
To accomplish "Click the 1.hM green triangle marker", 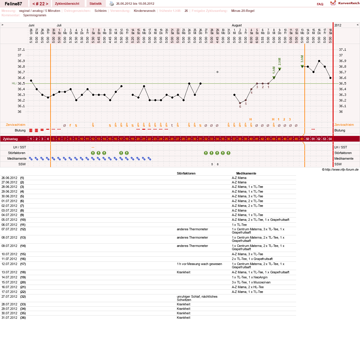I will click(274, 78).
